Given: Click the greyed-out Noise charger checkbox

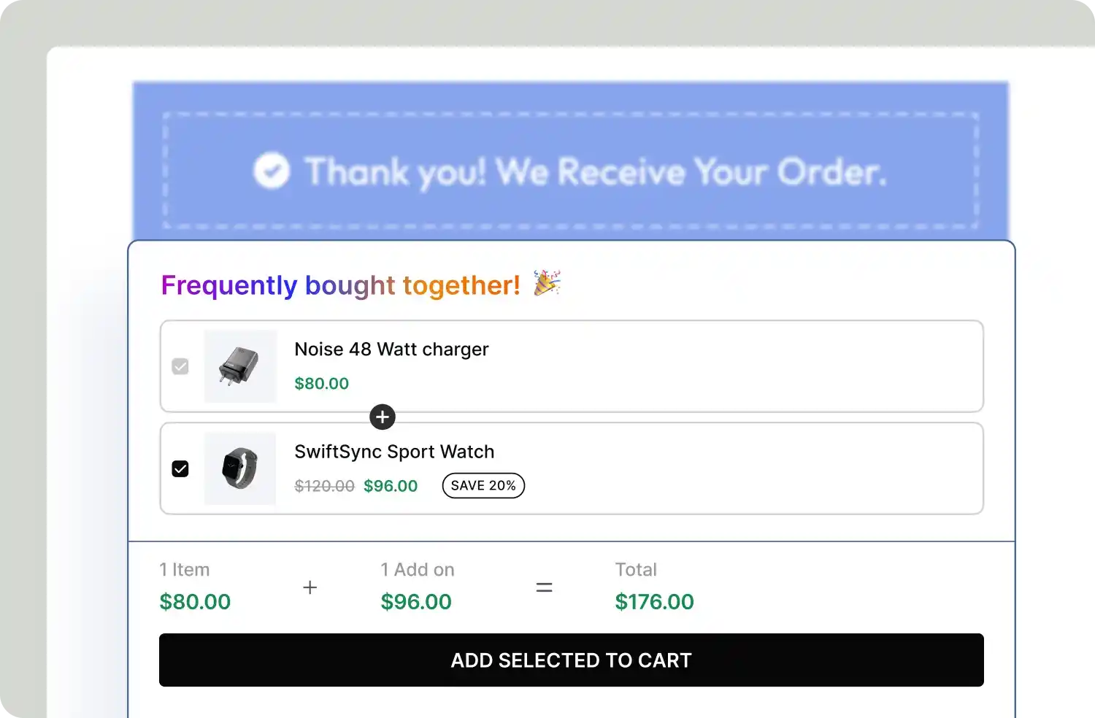Looking at the screenshot, I should (180, 366).
